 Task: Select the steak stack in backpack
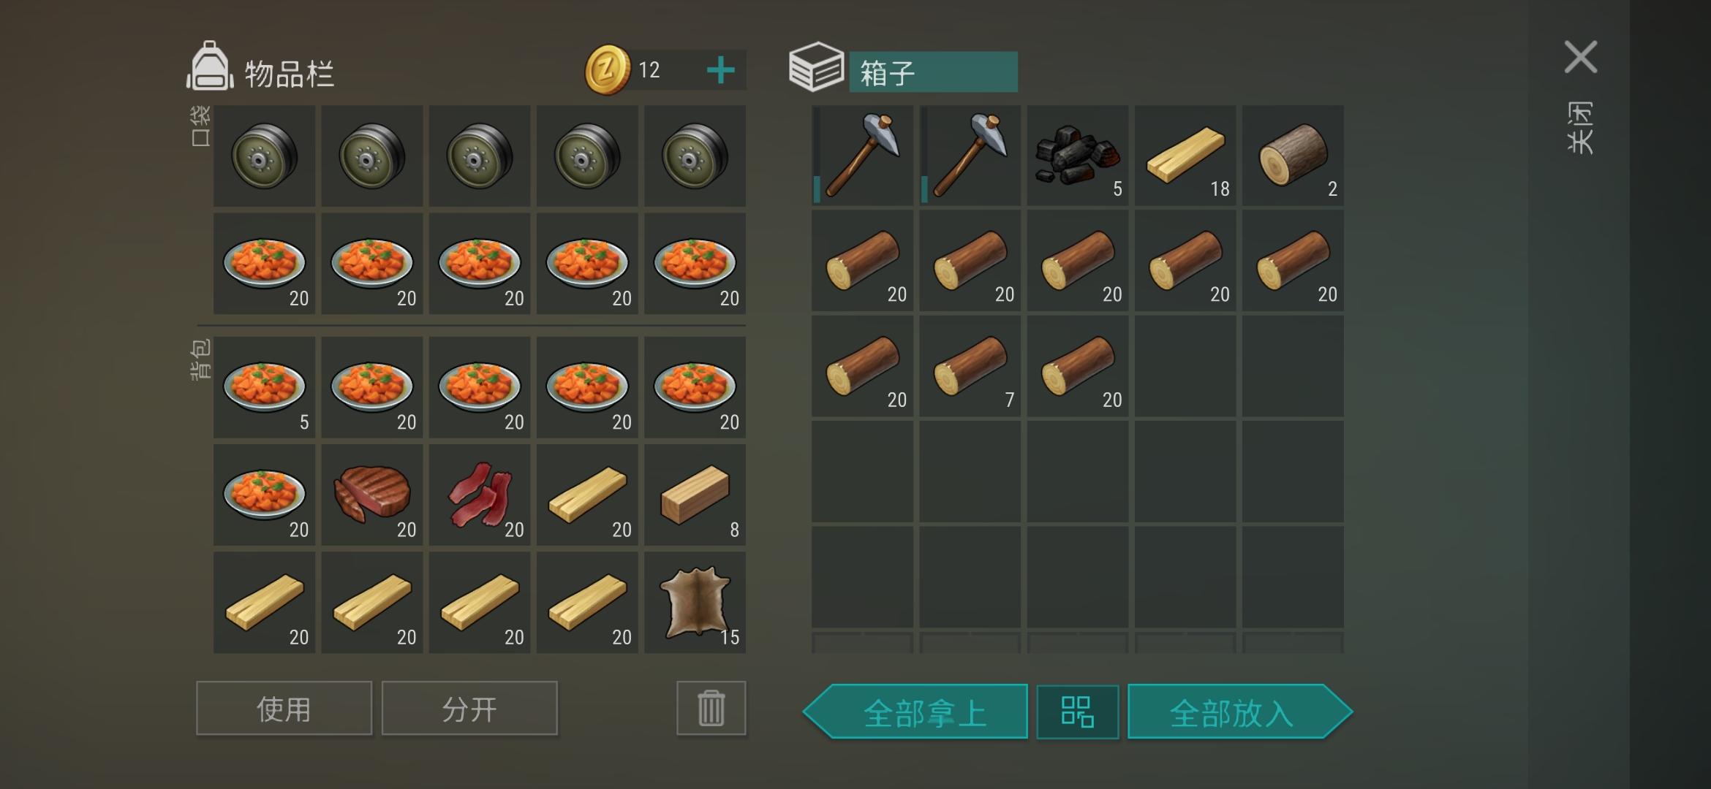372,495
